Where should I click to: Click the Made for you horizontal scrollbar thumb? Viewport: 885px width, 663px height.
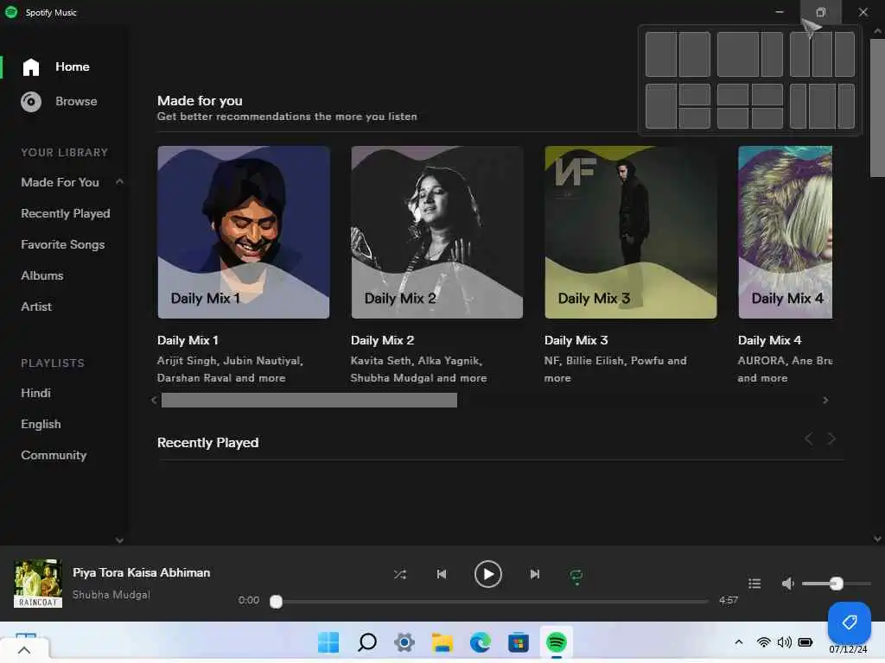[x=309, y=401]
